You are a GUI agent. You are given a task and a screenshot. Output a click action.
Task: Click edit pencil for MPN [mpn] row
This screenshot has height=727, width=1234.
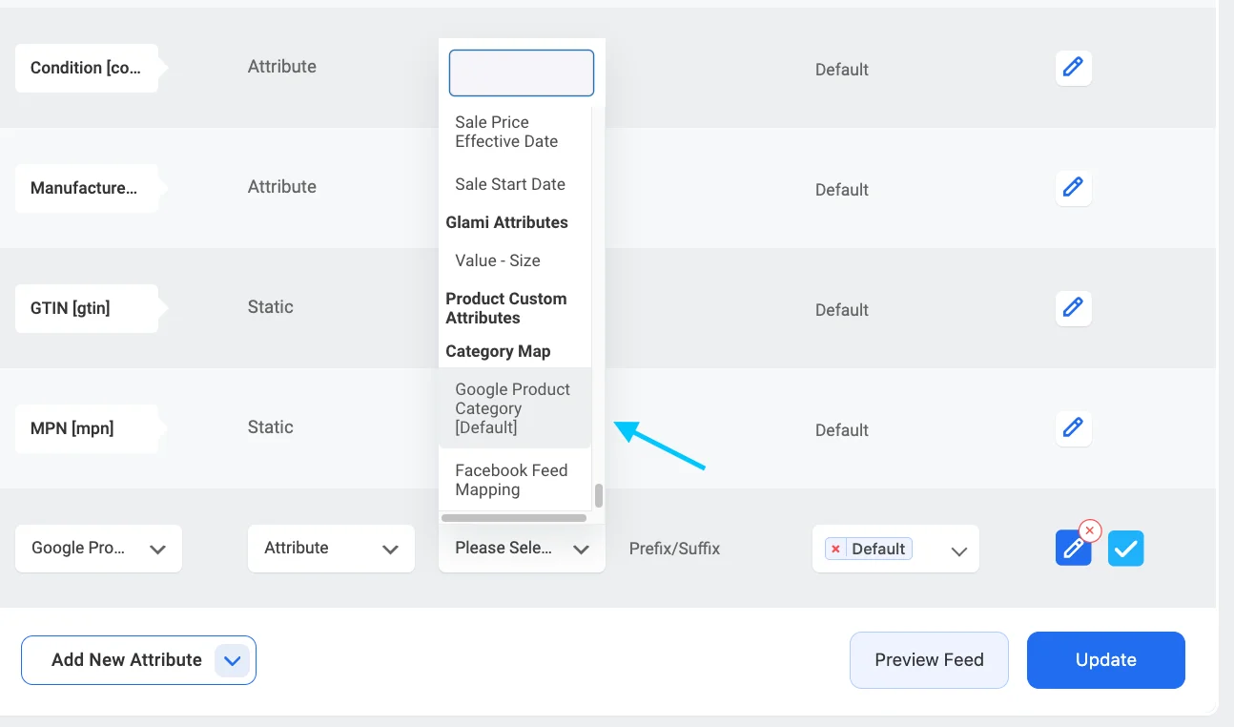tap(1073, 428)
